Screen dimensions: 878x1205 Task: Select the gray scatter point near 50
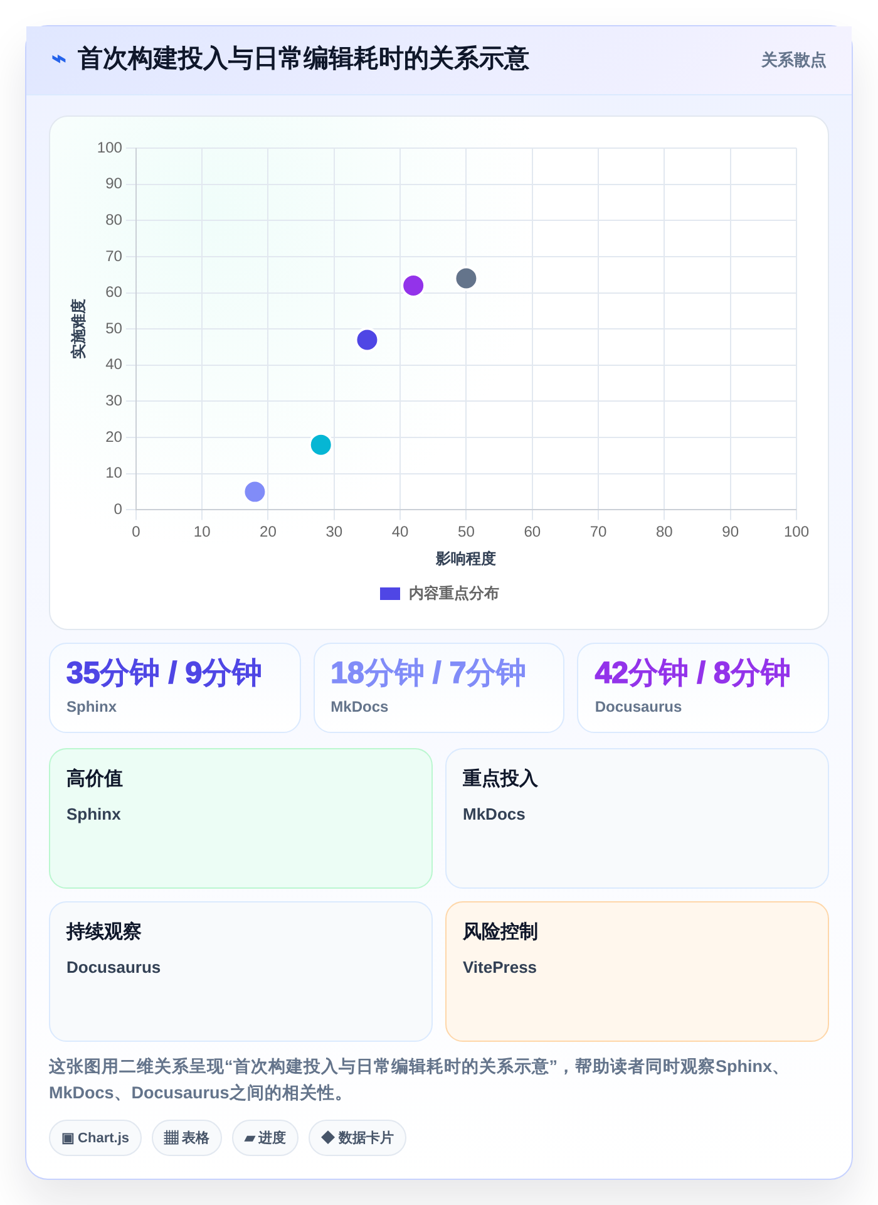click(466, 278)
